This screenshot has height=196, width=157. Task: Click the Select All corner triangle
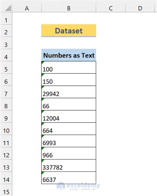(8, 8)
